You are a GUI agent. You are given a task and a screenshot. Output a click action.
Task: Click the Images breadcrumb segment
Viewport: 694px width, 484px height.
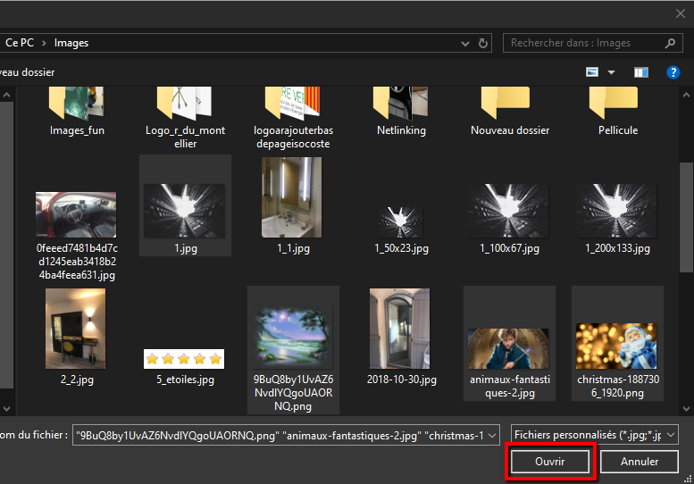point(71,43)
